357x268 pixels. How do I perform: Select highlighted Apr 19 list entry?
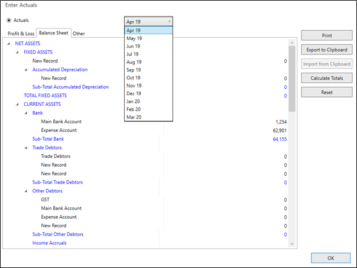pos(148,30)
